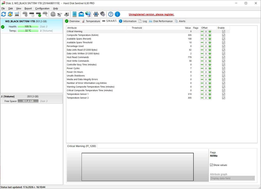
Task: Click the blue info circle toolbar icon
Action: (117, 14)
